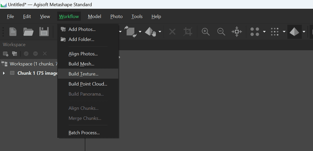Click the Zoom Out magnifier icon
This screenshot has width=313, height=151.
pyautogui.click(x=221, y=32)
